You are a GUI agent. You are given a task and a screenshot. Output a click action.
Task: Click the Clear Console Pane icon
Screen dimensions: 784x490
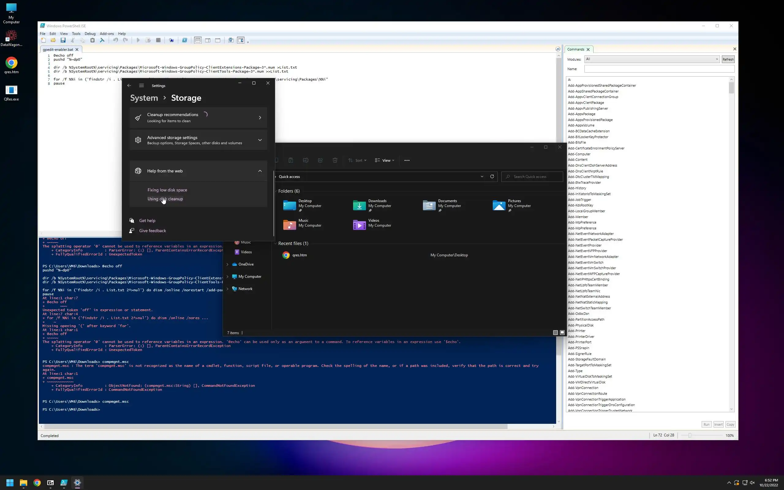click(x=102, y=40)
